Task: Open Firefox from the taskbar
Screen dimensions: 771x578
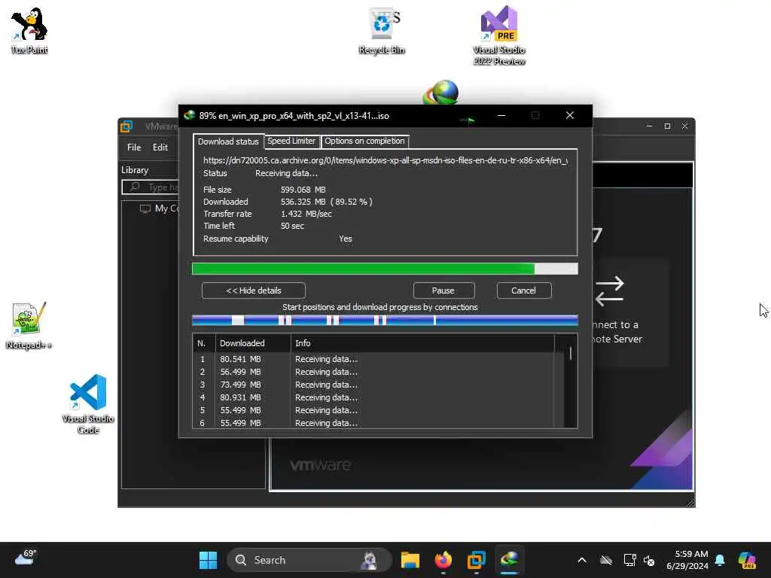Action: pos(443,560)
